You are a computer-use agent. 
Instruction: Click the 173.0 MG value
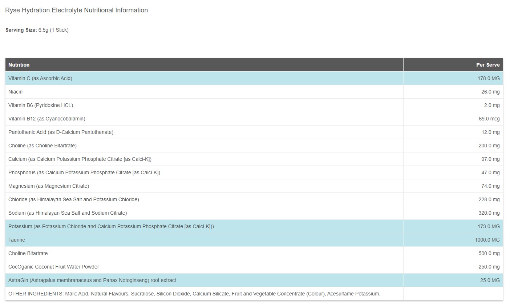coord(489,226)
